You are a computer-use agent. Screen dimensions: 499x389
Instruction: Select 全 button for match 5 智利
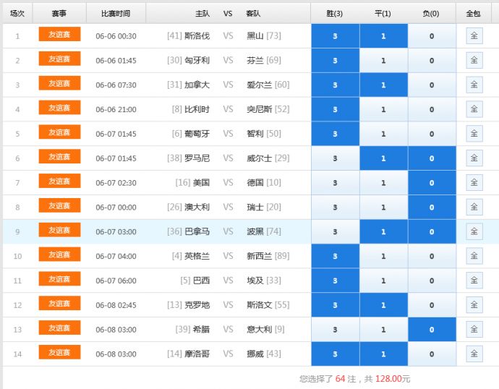coord(474,134)
